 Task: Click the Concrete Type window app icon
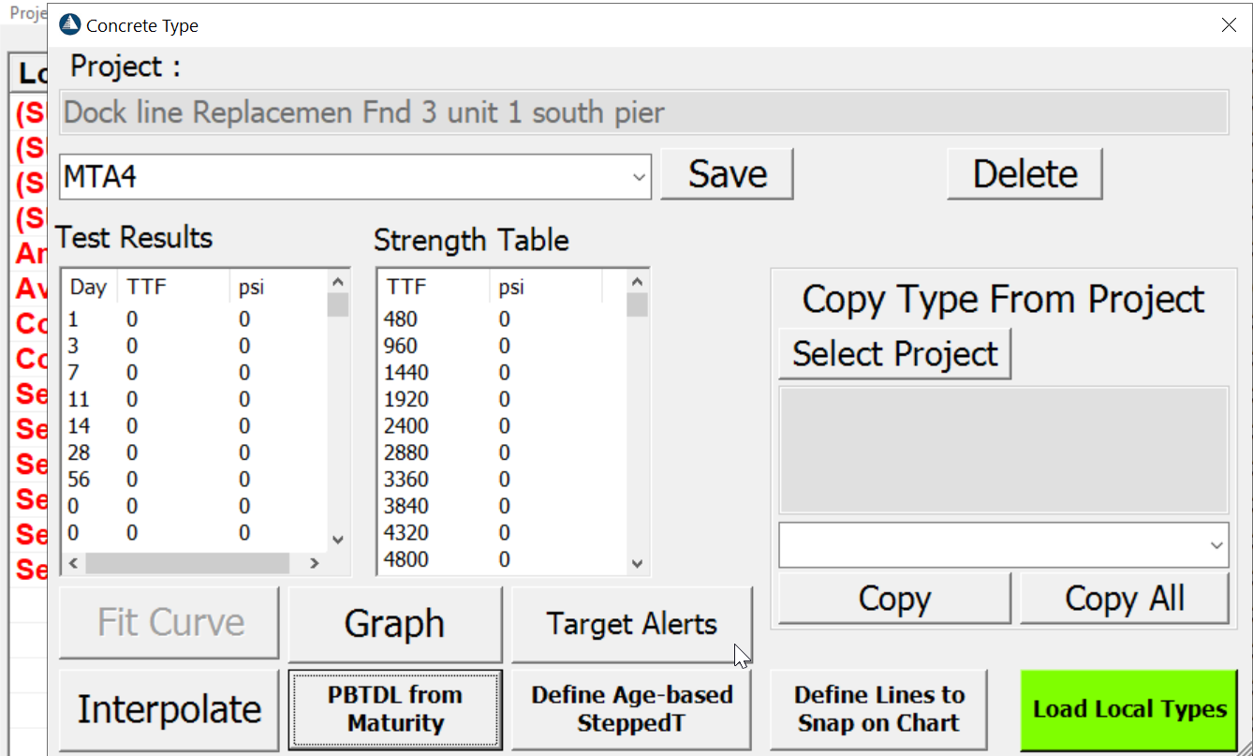(70, 25)
